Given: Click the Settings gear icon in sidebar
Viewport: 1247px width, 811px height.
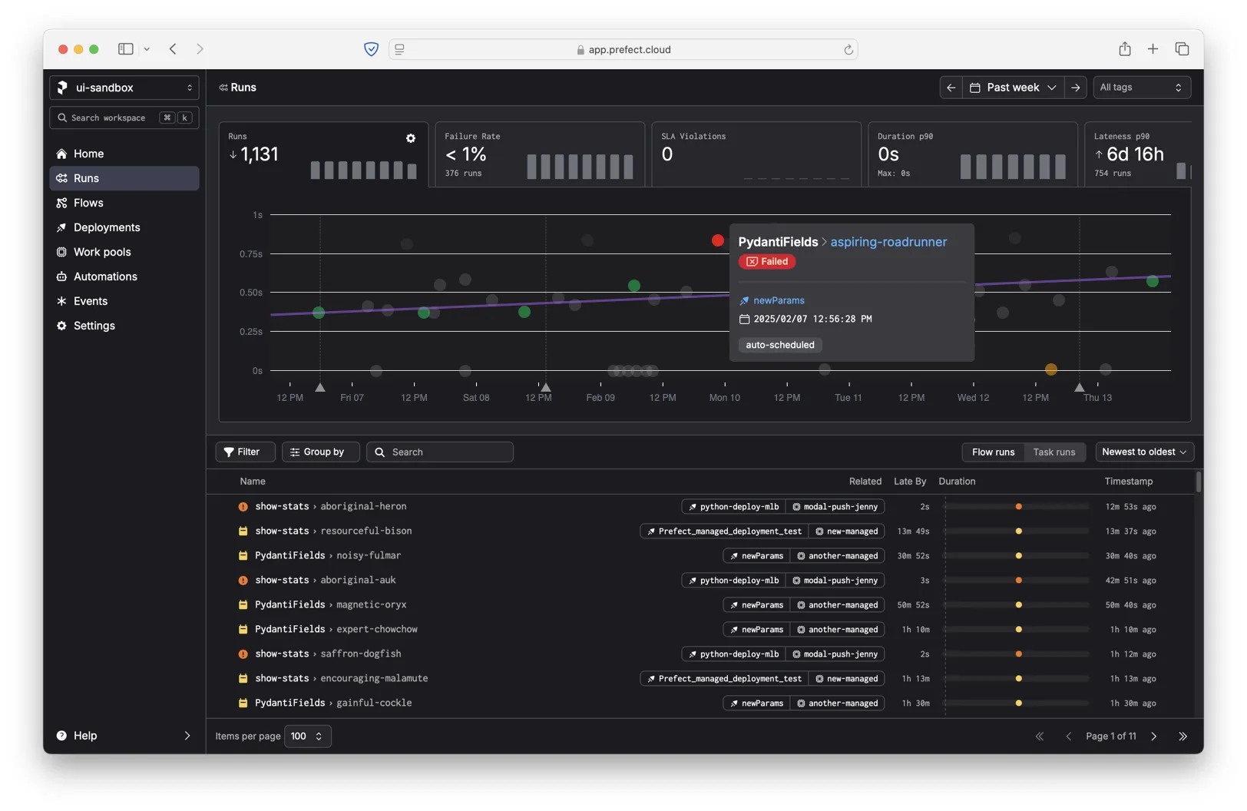Looking at the screenshot, I should [61, 326].
